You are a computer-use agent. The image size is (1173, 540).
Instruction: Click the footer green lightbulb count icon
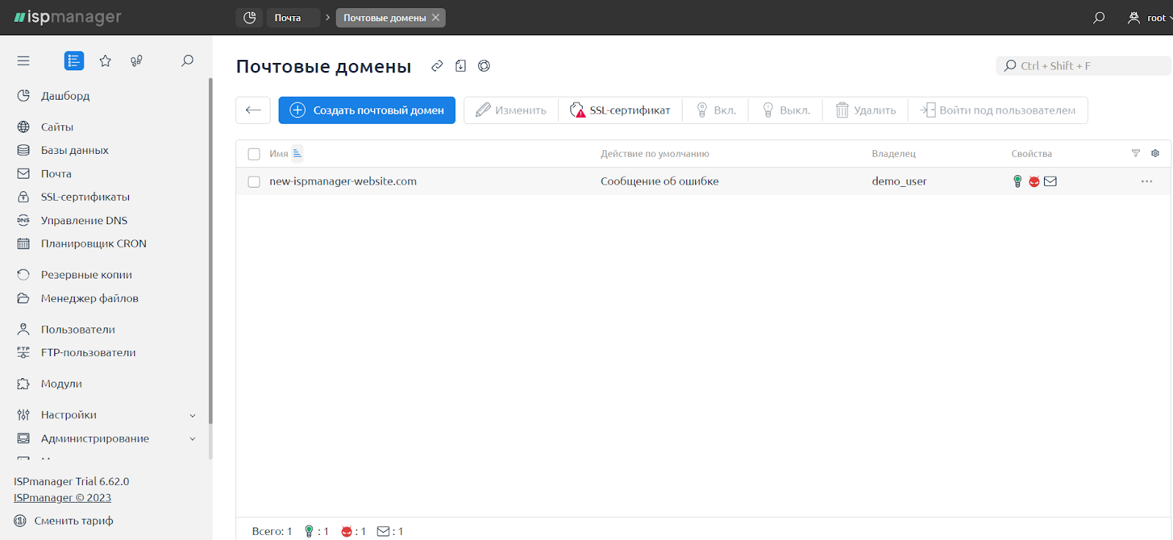pyautogui.click(x=309, y=531)
